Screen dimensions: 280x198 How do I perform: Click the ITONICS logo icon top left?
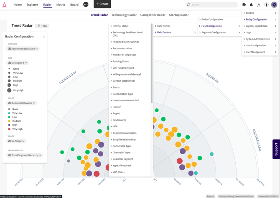tap(5, 5)
